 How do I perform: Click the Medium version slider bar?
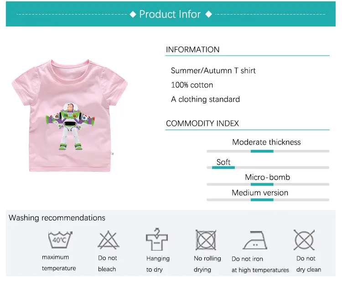(x=268, y=200)
